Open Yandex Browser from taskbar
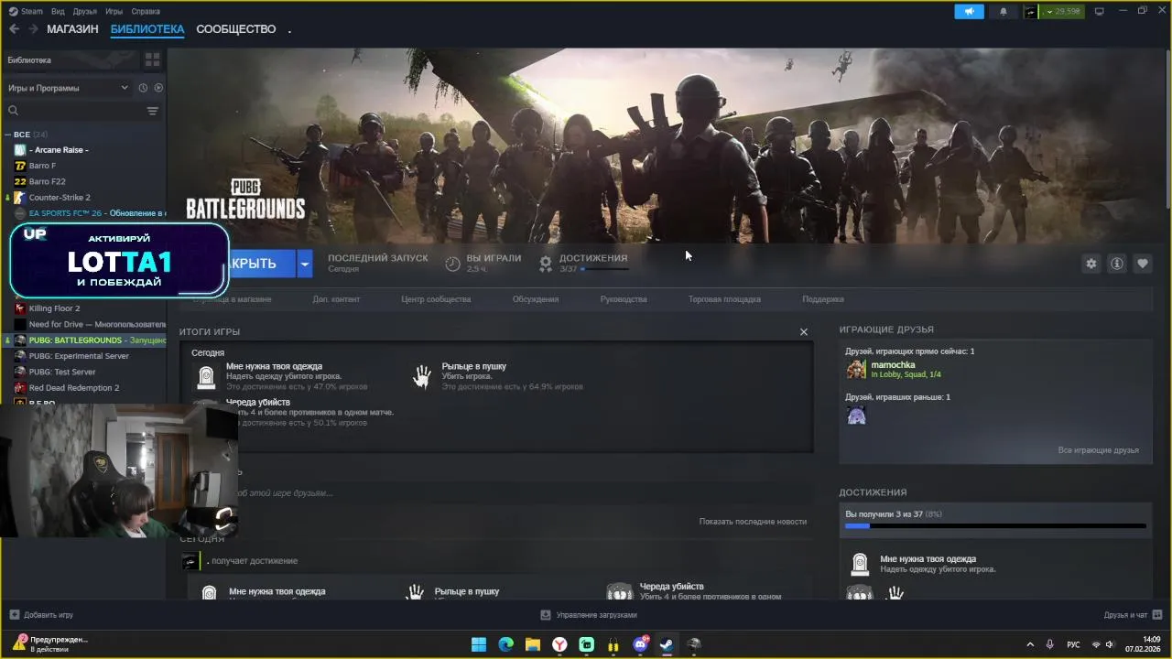The width and height of the screenshot is (1172, 659). tap(559, 644)
